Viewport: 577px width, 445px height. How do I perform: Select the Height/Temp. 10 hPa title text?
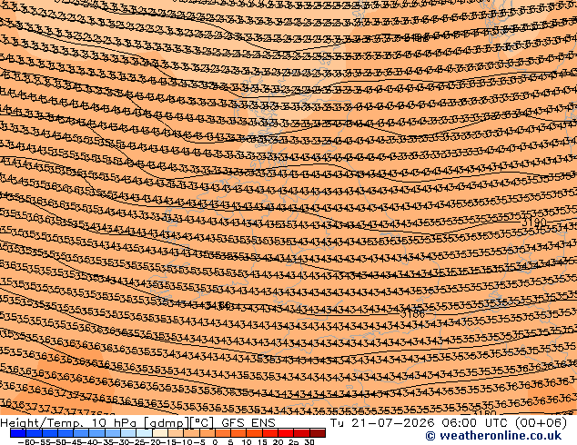coord(69,423)
